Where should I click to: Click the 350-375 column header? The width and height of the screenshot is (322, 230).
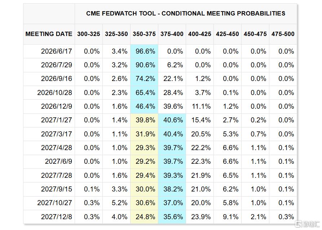[x=144, y=34]
